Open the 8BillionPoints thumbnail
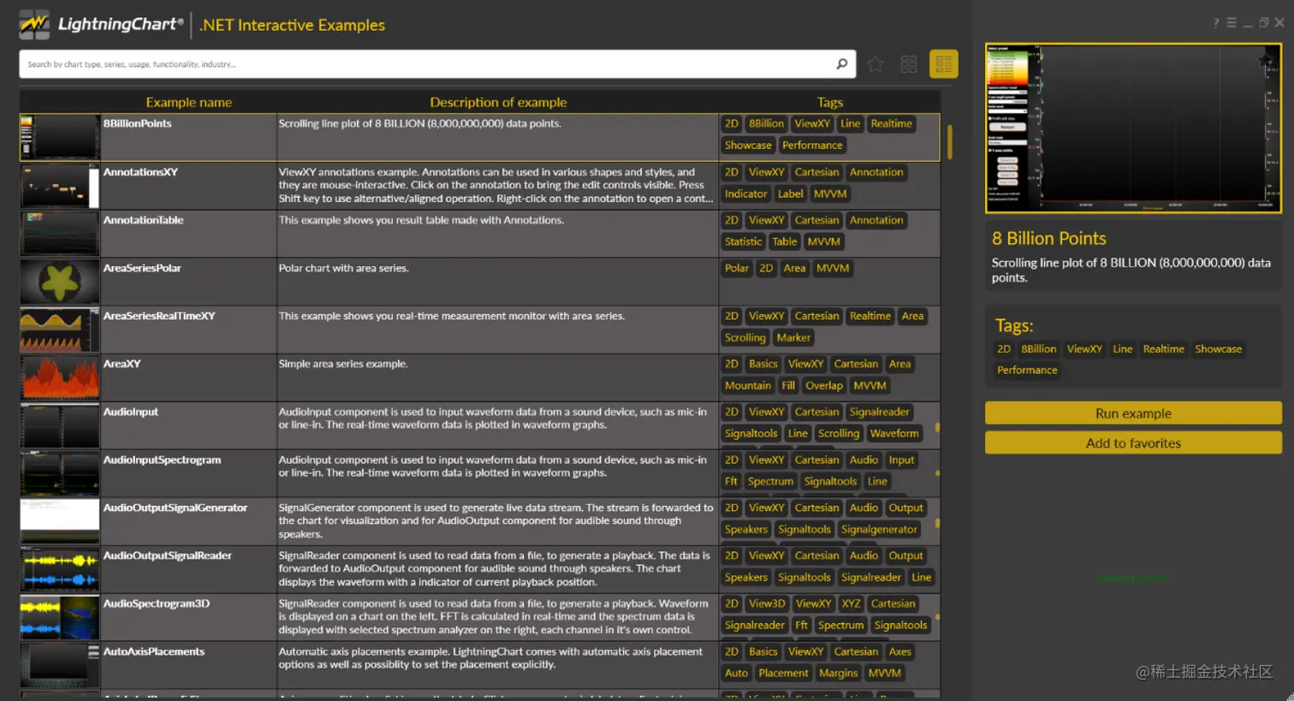 [60, 137]
